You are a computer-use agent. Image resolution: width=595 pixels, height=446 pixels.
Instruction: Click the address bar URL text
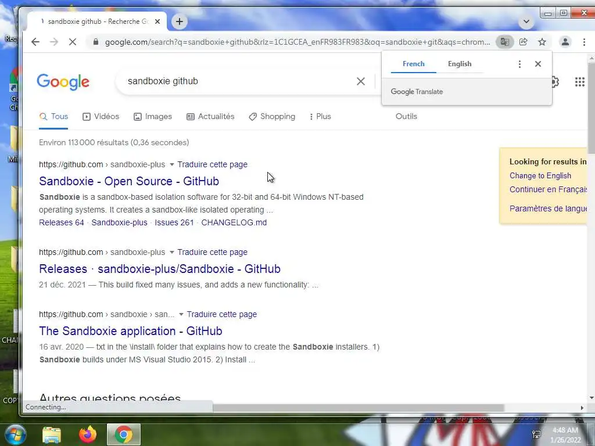297,42
